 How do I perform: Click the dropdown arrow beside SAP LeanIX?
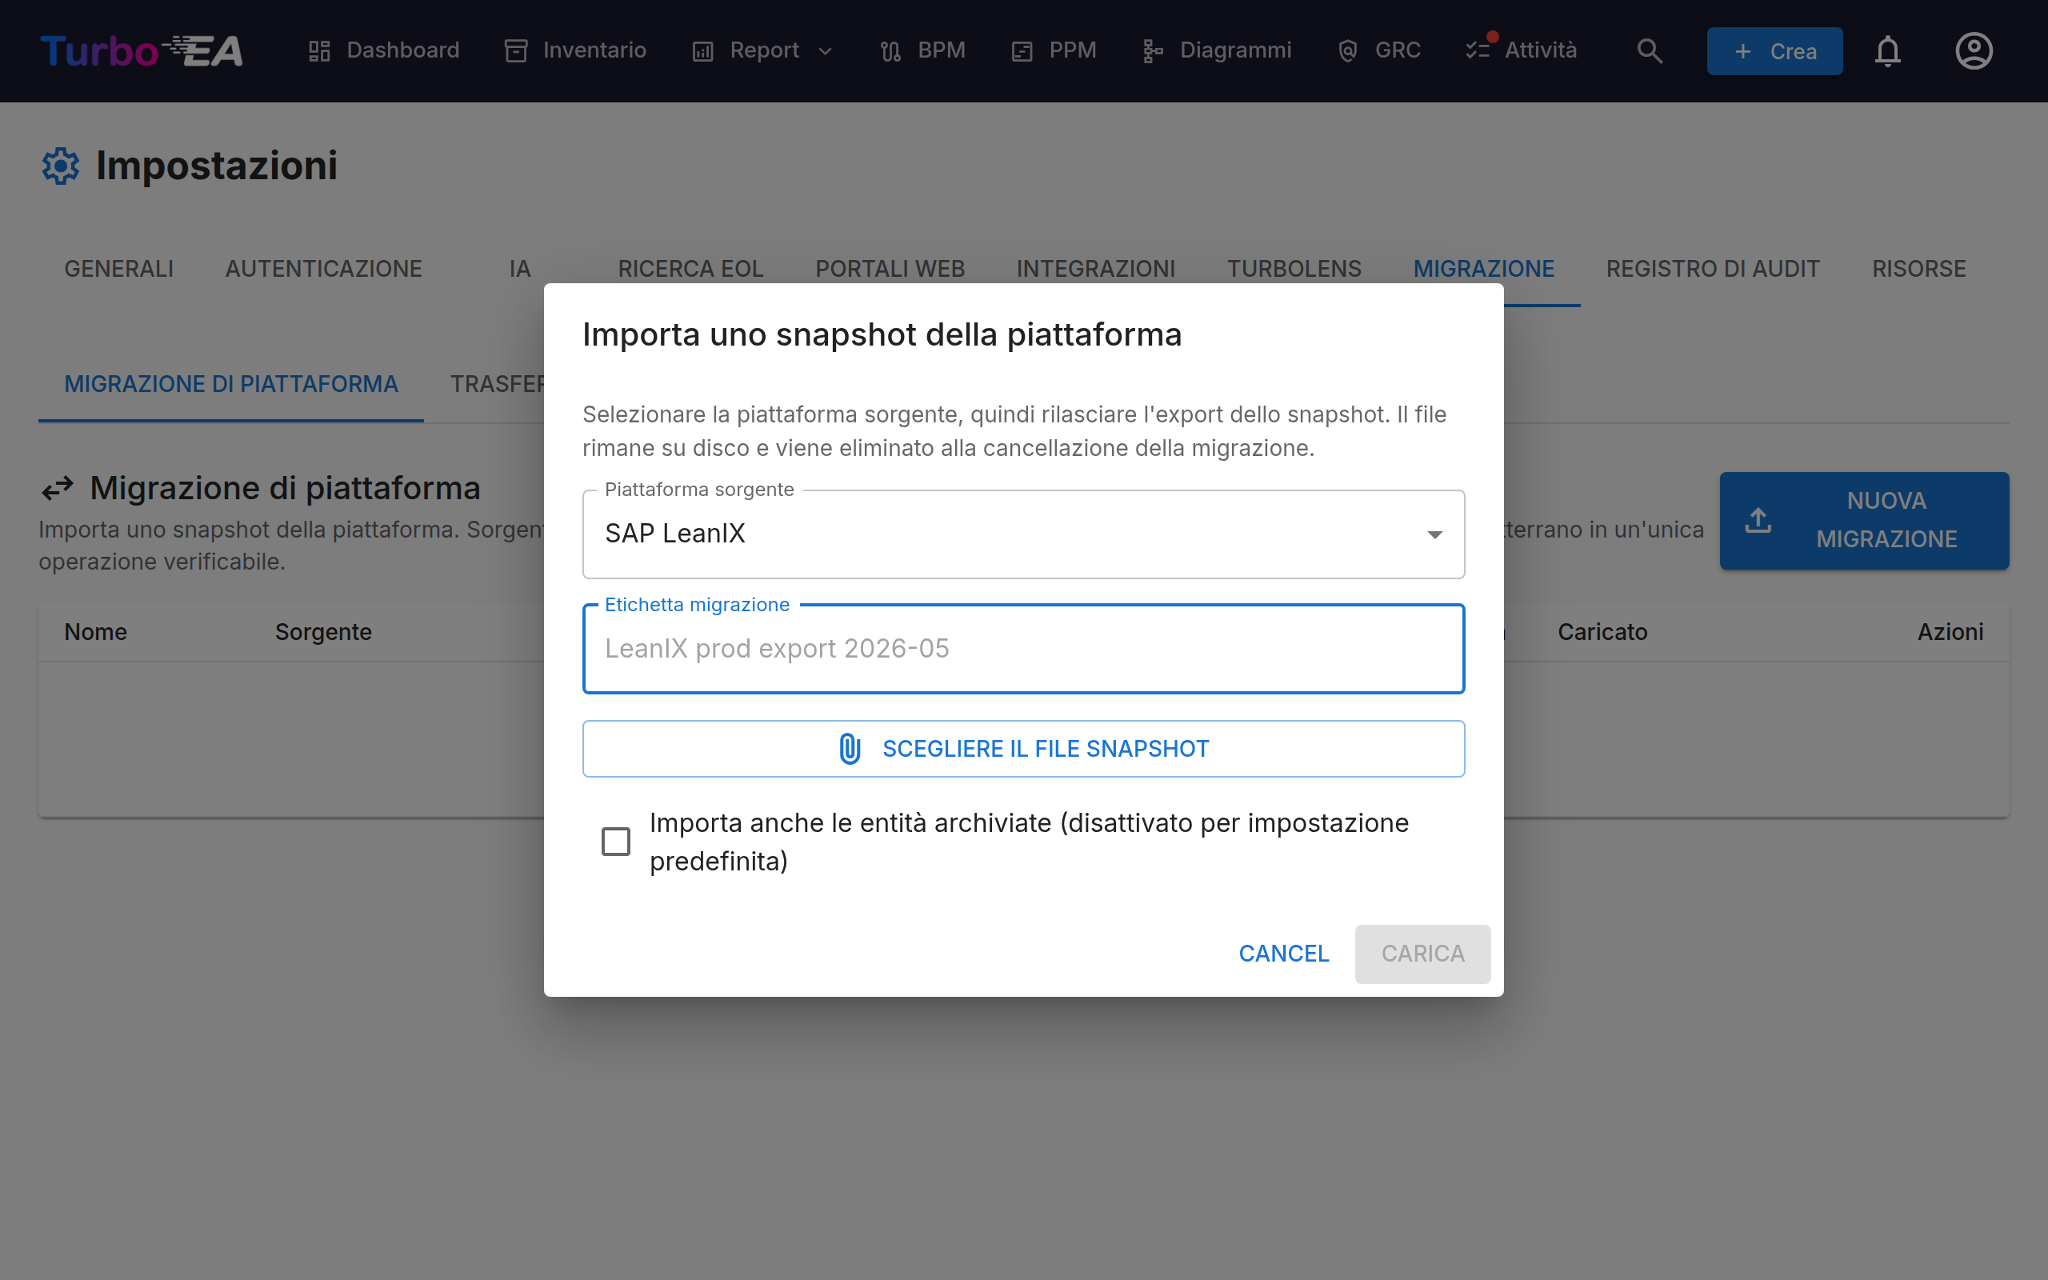coord(1434,534)
